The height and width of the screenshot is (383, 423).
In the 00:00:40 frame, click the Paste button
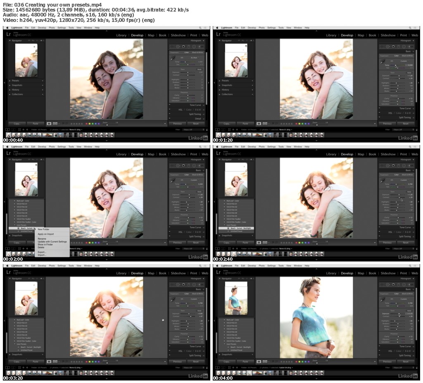(x=36, y=124)
